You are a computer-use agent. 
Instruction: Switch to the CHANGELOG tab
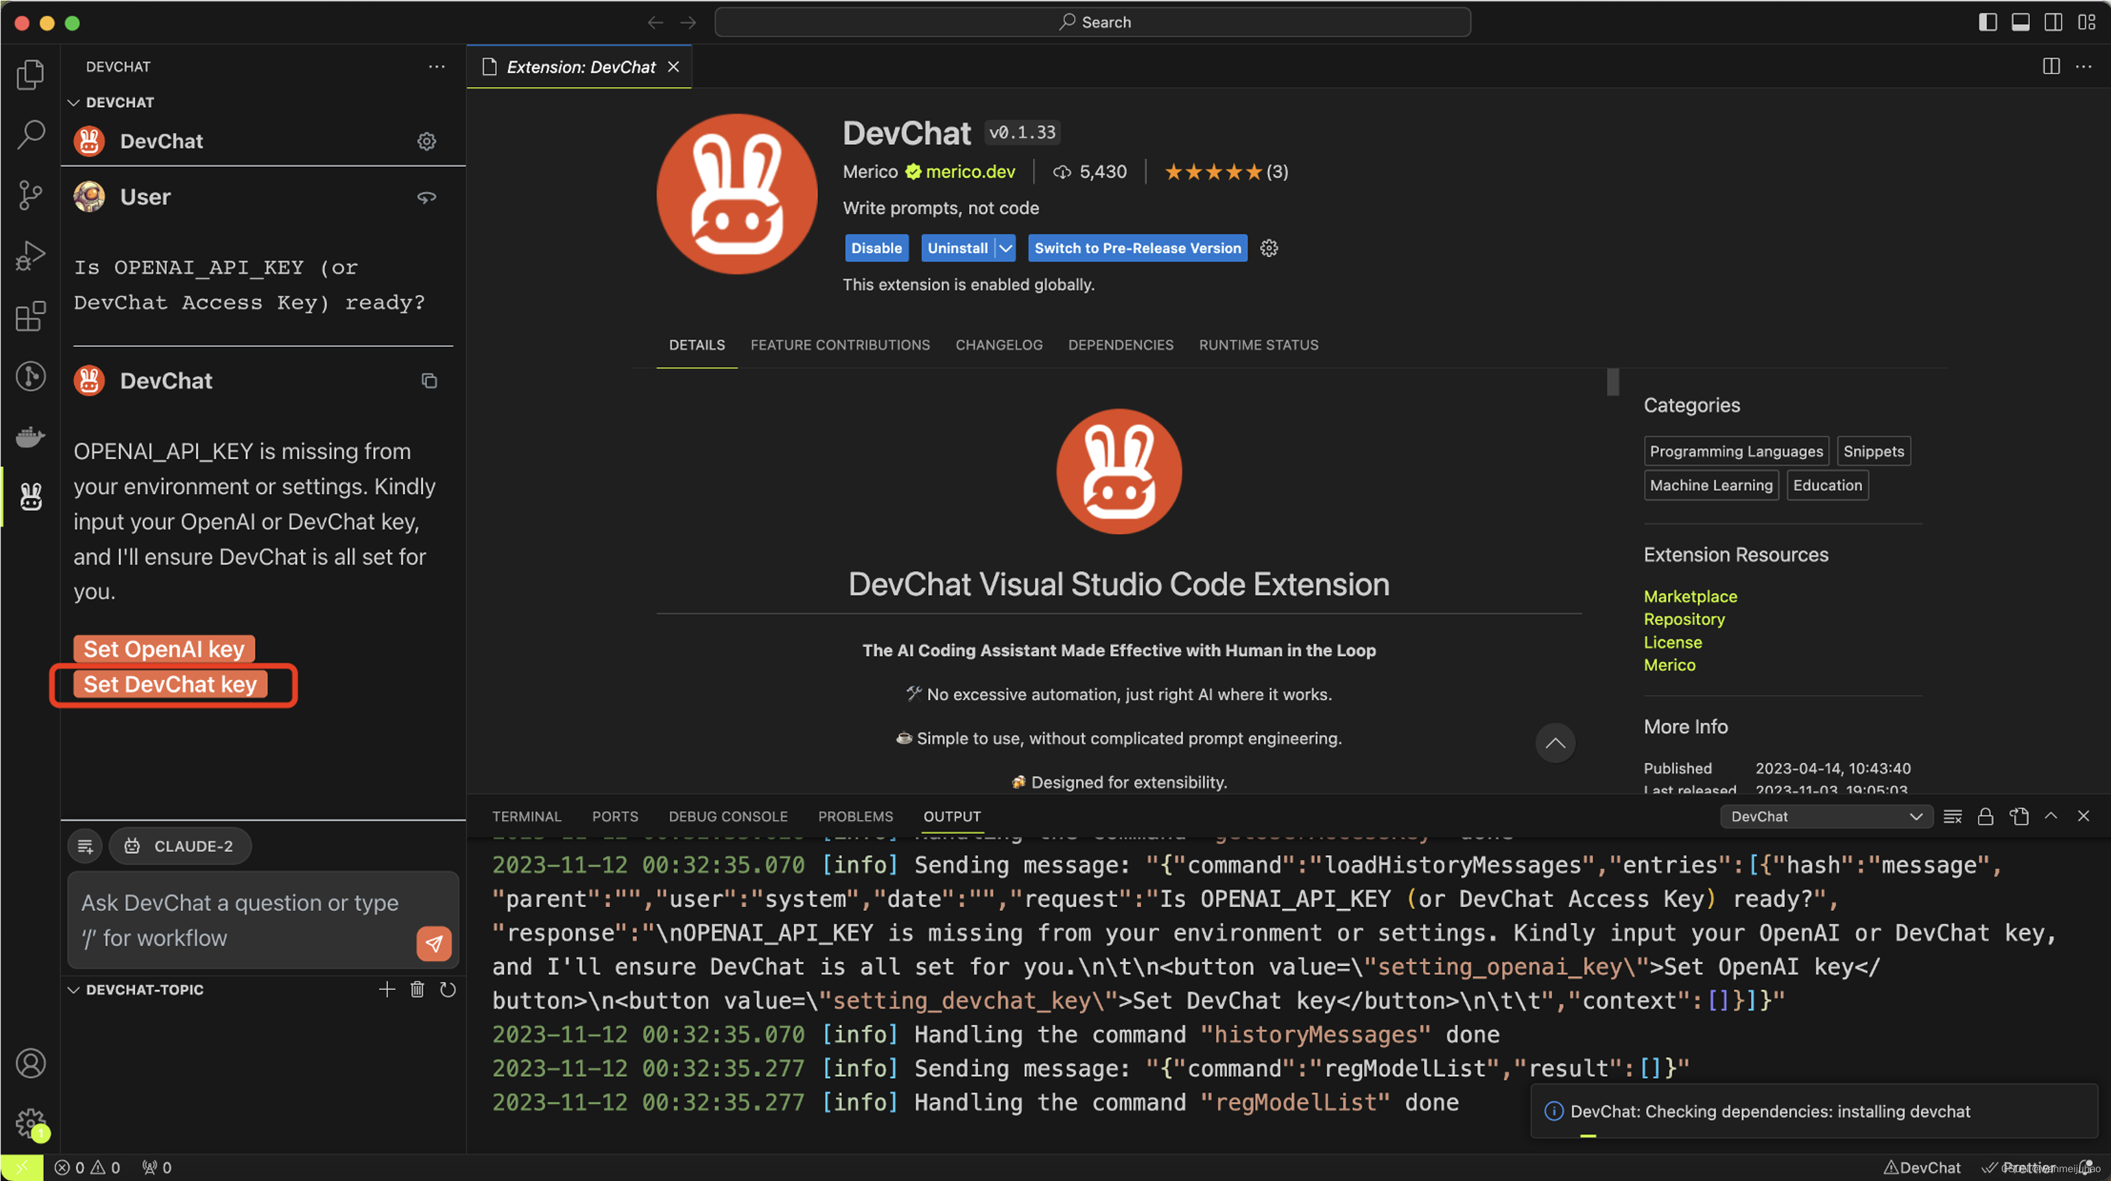[999, 345]
